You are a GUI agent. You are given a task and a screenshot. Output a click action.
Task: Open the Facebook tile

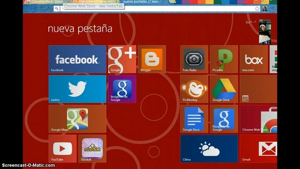[77, 59]
